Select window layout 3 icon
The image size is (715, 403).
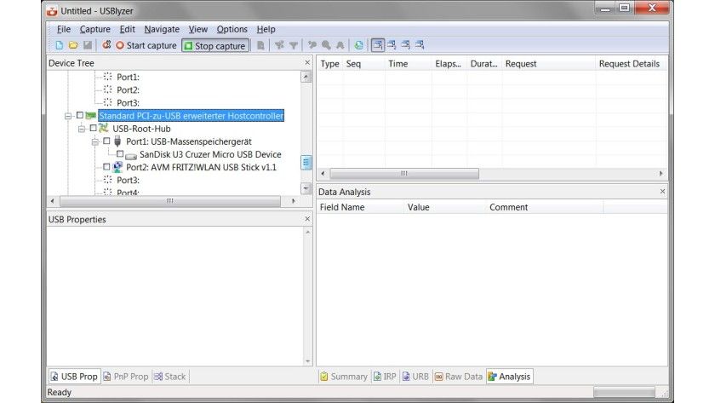[x=406, y=45]
